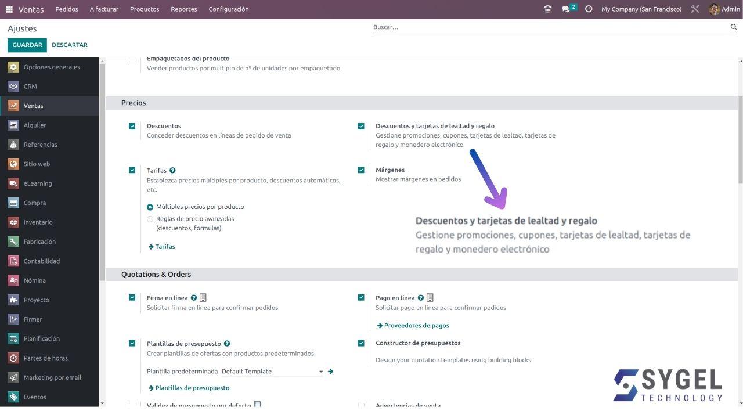Screen dimensions: 743x418
Task: Select eLearning icon in sidebar
Action: 13,183
